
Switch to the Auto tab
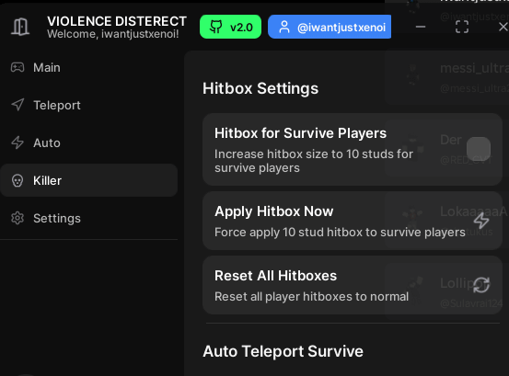pyautogui.click(x=88, y=142)
